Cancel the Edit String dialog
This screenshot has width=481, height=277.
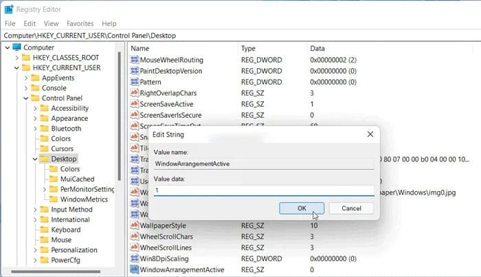[x=351, y=208]
